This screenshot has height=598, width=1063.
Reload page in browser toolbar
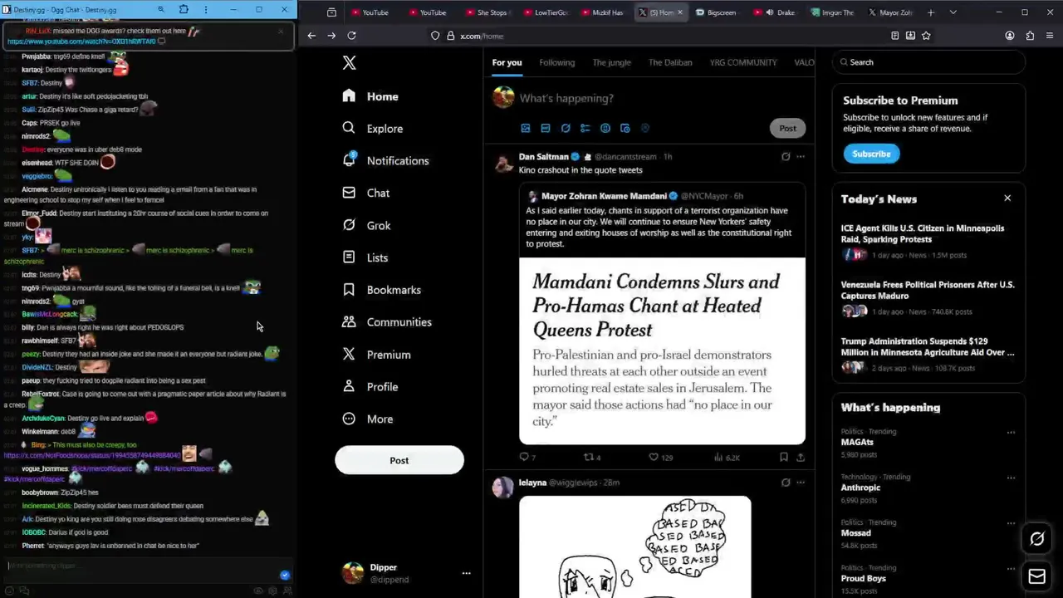pos(351,36)
